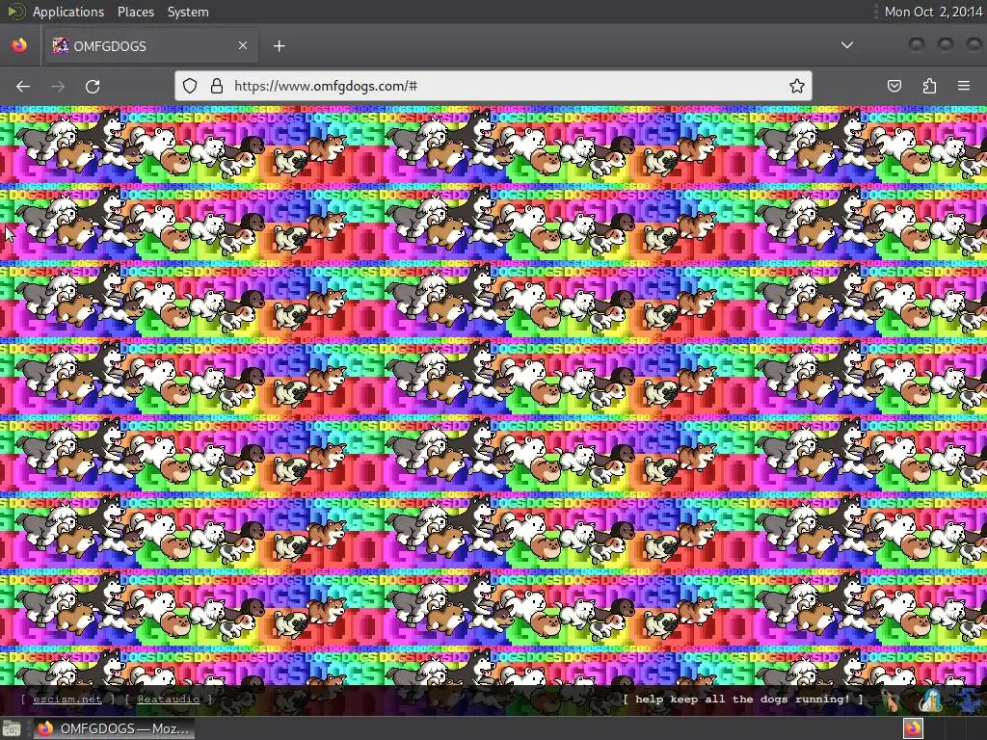The height and width of the screenshot is (740, 987).
Task: Click the show desktop icon in taskbar
Action: (x=12, y=728)
